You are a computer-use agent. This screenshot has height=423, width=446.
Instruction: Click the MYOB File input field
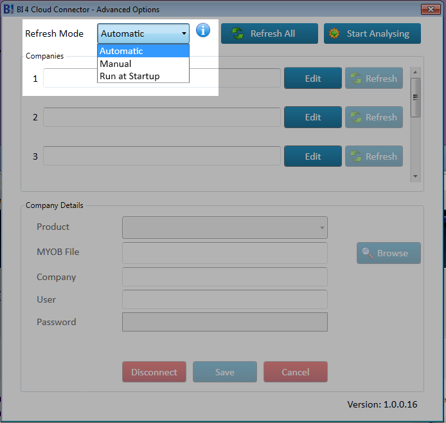pyautogui.click(x=225, y=253)
